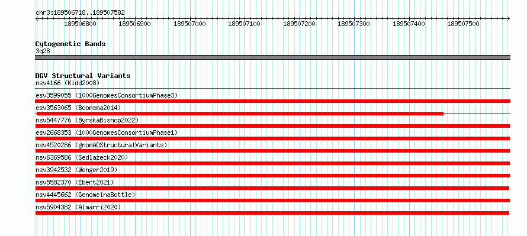Open the esv3599055 (1000GenomesConsortiumPhase3) variant
Image resolution: width=527 pixels, height=236 pixels.
[107, 95]
